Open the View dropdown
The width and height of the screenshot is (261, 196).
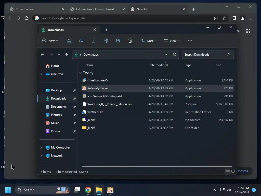[172, 41]
